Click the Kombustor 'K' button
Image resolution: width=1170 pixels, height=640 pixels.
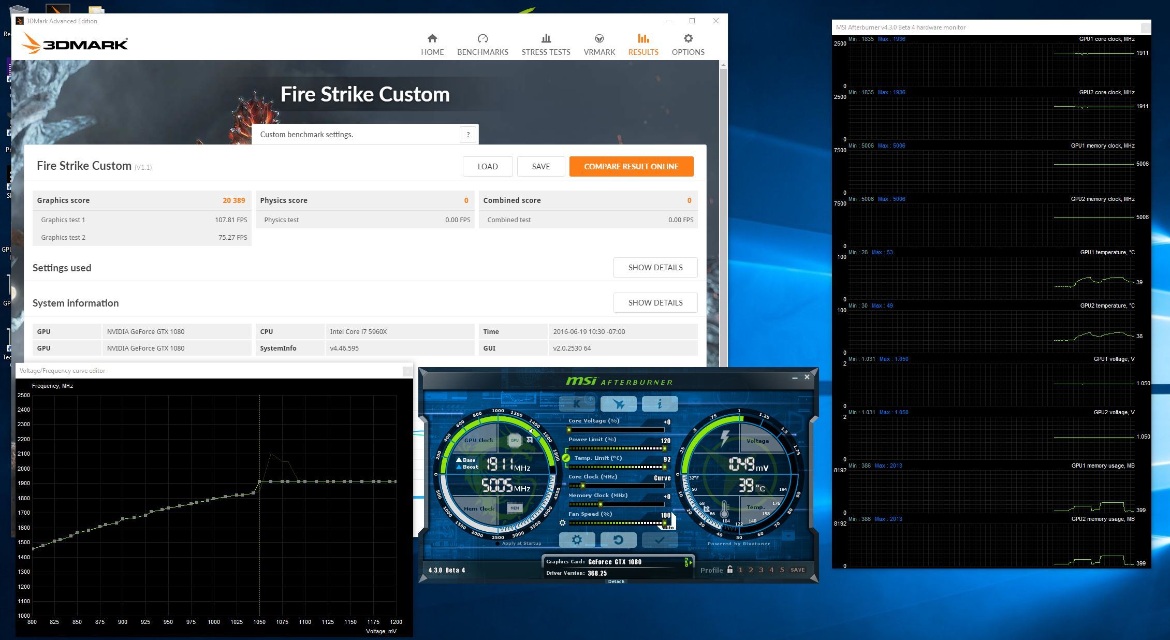(577, 404)
